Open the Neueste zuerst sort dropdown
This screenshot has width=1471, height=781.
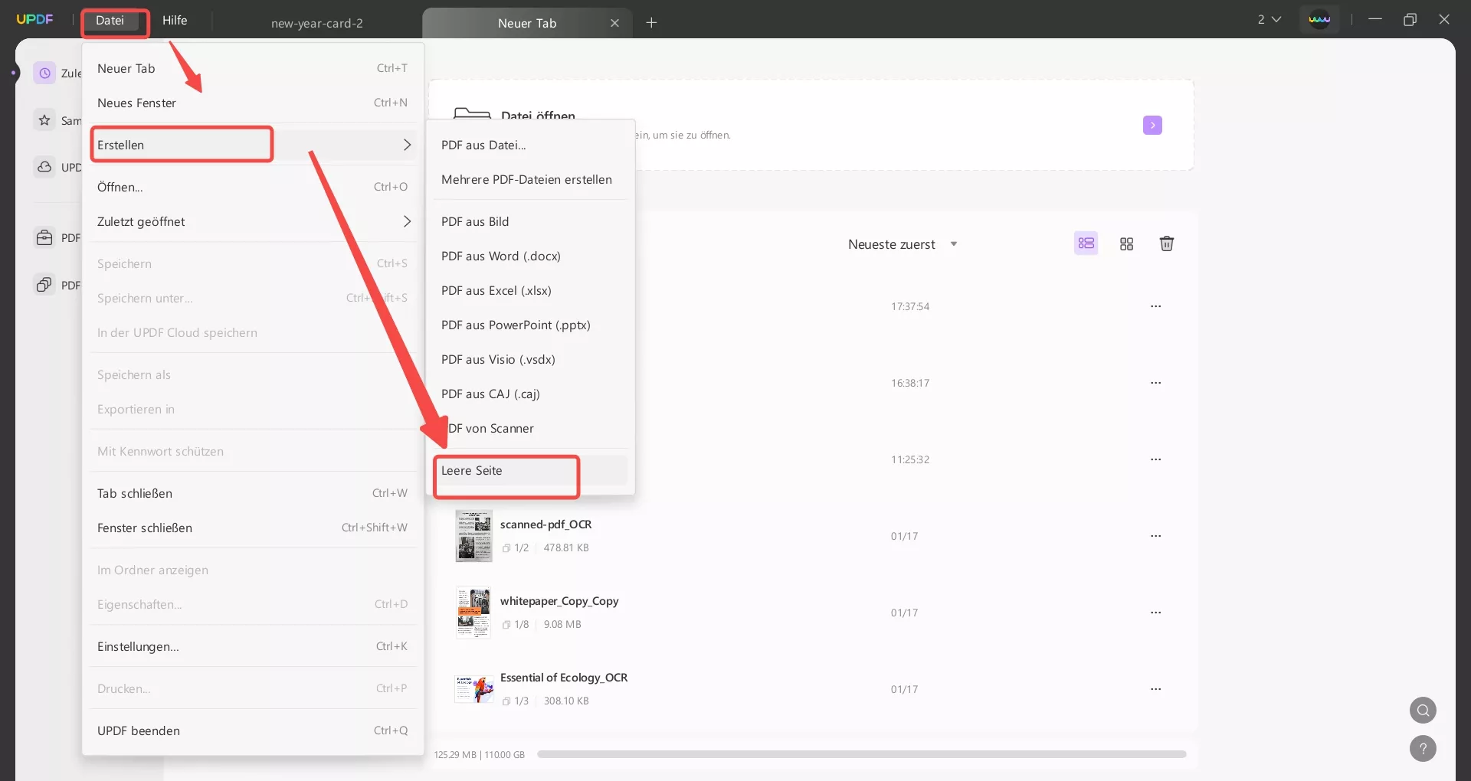point(903,244)
